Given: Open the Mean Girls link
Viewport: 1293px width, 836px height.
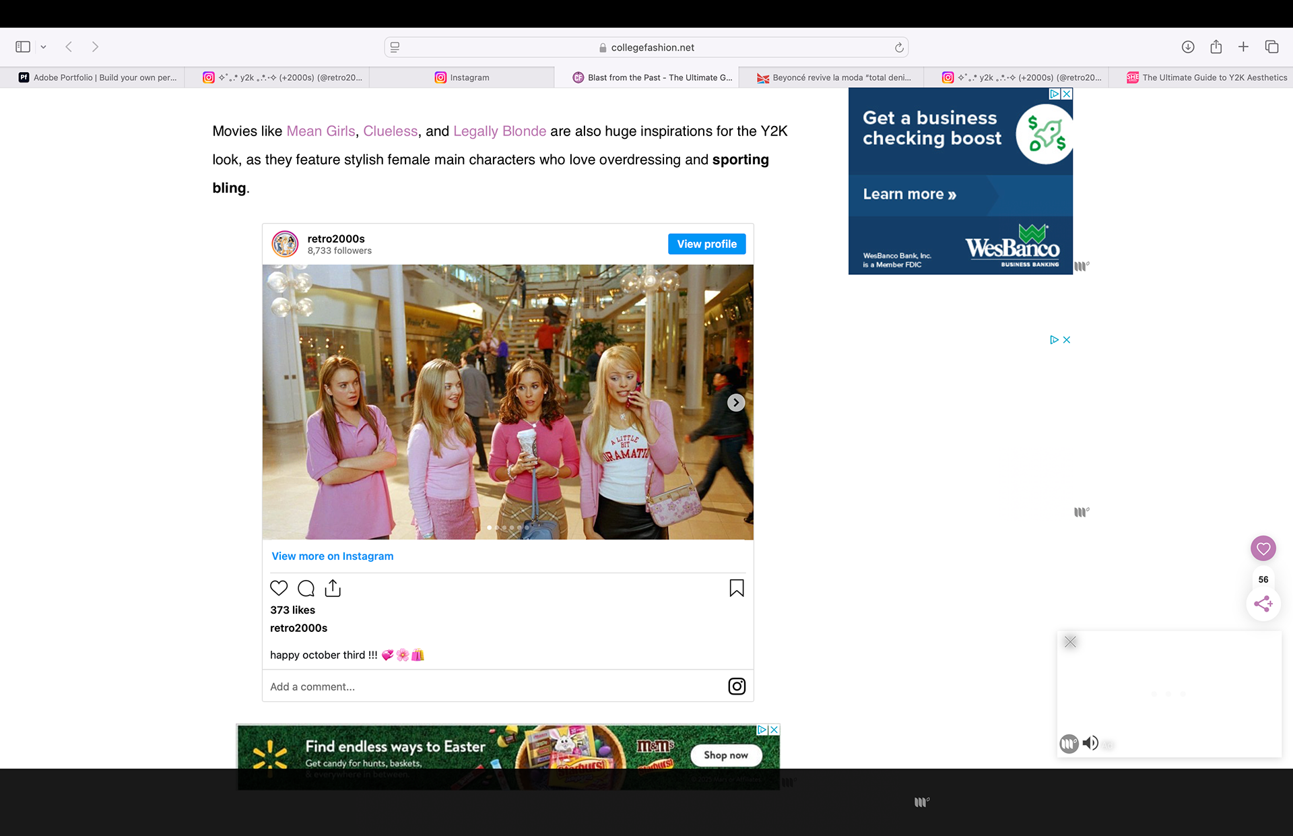Looking at the screenshot, I should (x=321, y=131).
